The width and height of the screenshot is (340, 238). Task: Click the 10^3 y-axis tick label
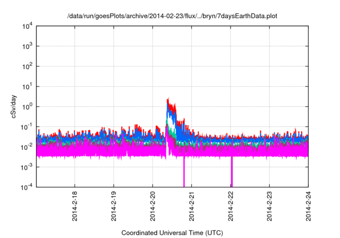pos(27,46)
